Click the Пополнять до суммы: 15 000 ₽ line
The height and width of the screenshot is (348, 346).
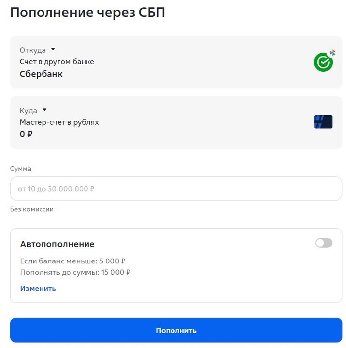coord(75,272)
